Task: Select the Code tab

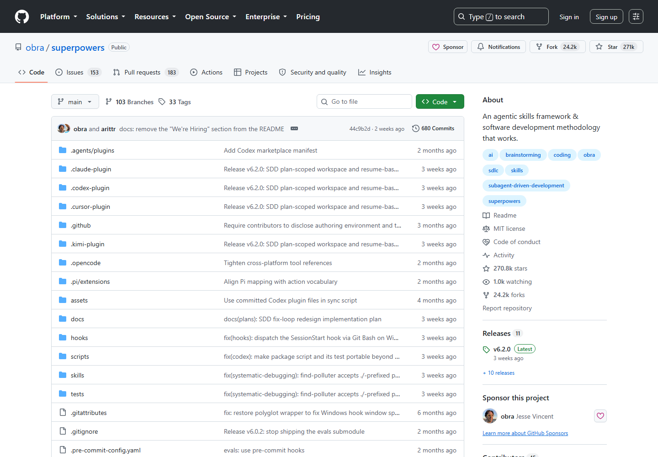Action: click(31, 72)
